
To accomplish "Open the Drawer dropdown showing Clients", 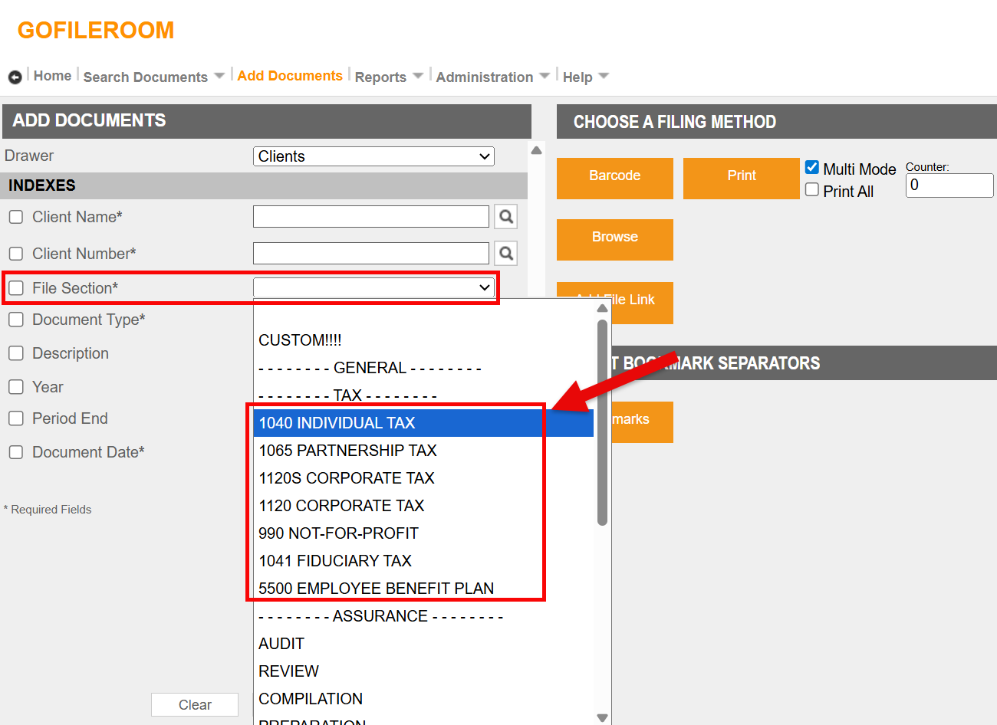I will [373, 156].
